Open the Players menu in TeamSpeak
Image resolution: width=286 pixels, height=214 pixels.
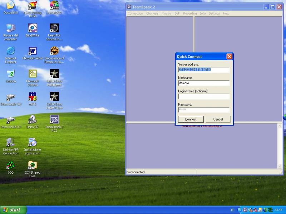tap(167, 14)
